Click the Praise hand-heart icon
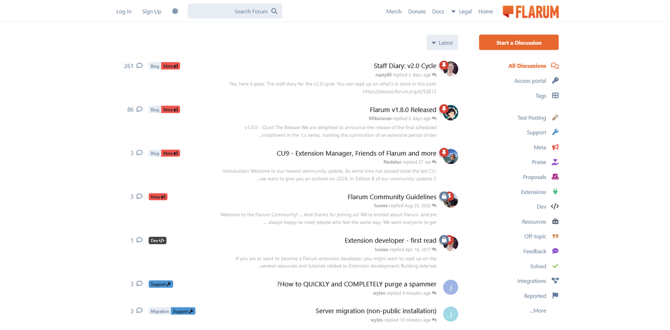This screenshot has width=670, height=330. (x=555, y=162)
